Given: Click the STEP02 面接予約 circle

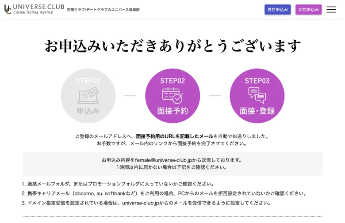Looking at the screenshot, I should [172, 96].
